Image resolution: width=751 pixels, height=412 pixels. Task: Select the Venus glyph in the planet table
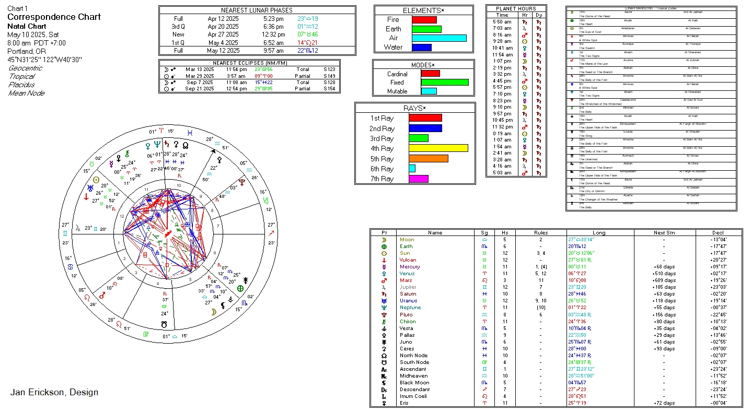click(384, 274)
